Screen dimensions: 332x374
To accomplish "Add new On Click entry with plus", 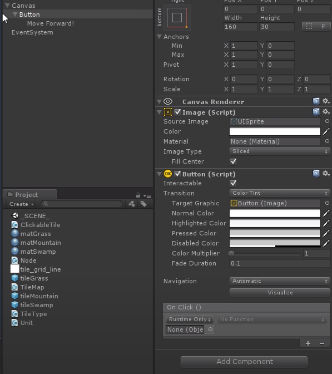I will [x=308, y=343].
